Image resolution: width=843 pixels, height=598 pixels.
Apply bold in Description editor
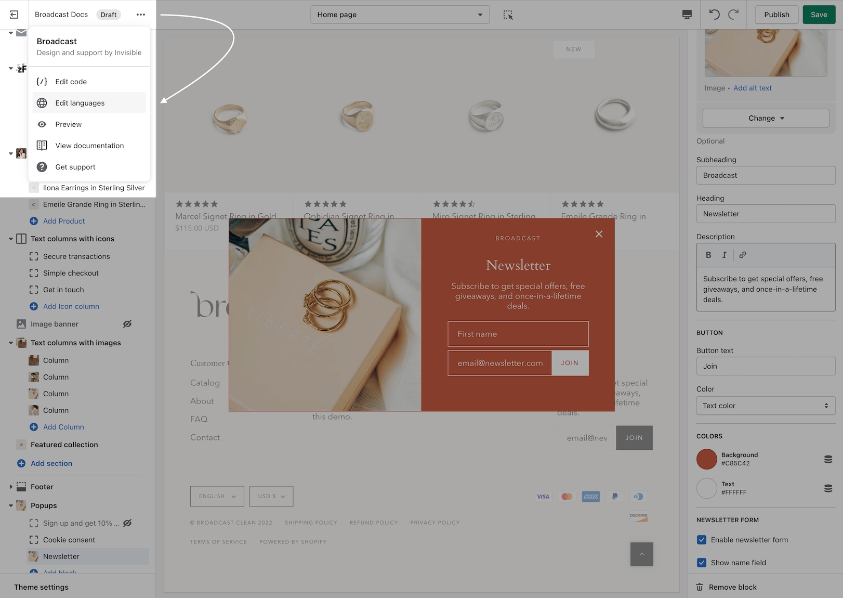coord(708,255)
